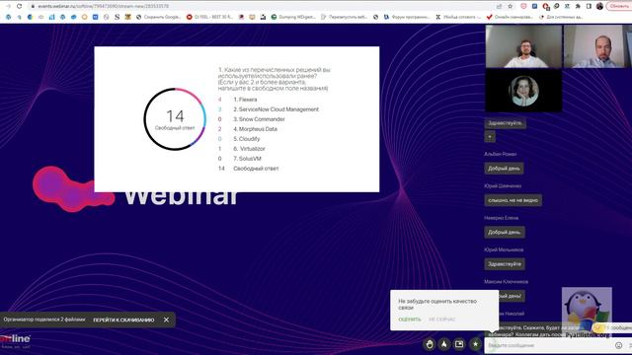Image resolution: width=632 pixels, height=355 pixels.
Task: Bookmark this page with the star icon
Action: (511, 6)
